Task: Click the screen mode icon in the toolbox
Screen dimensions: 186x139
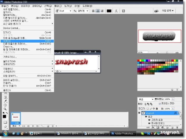Action: coord(5,127)
